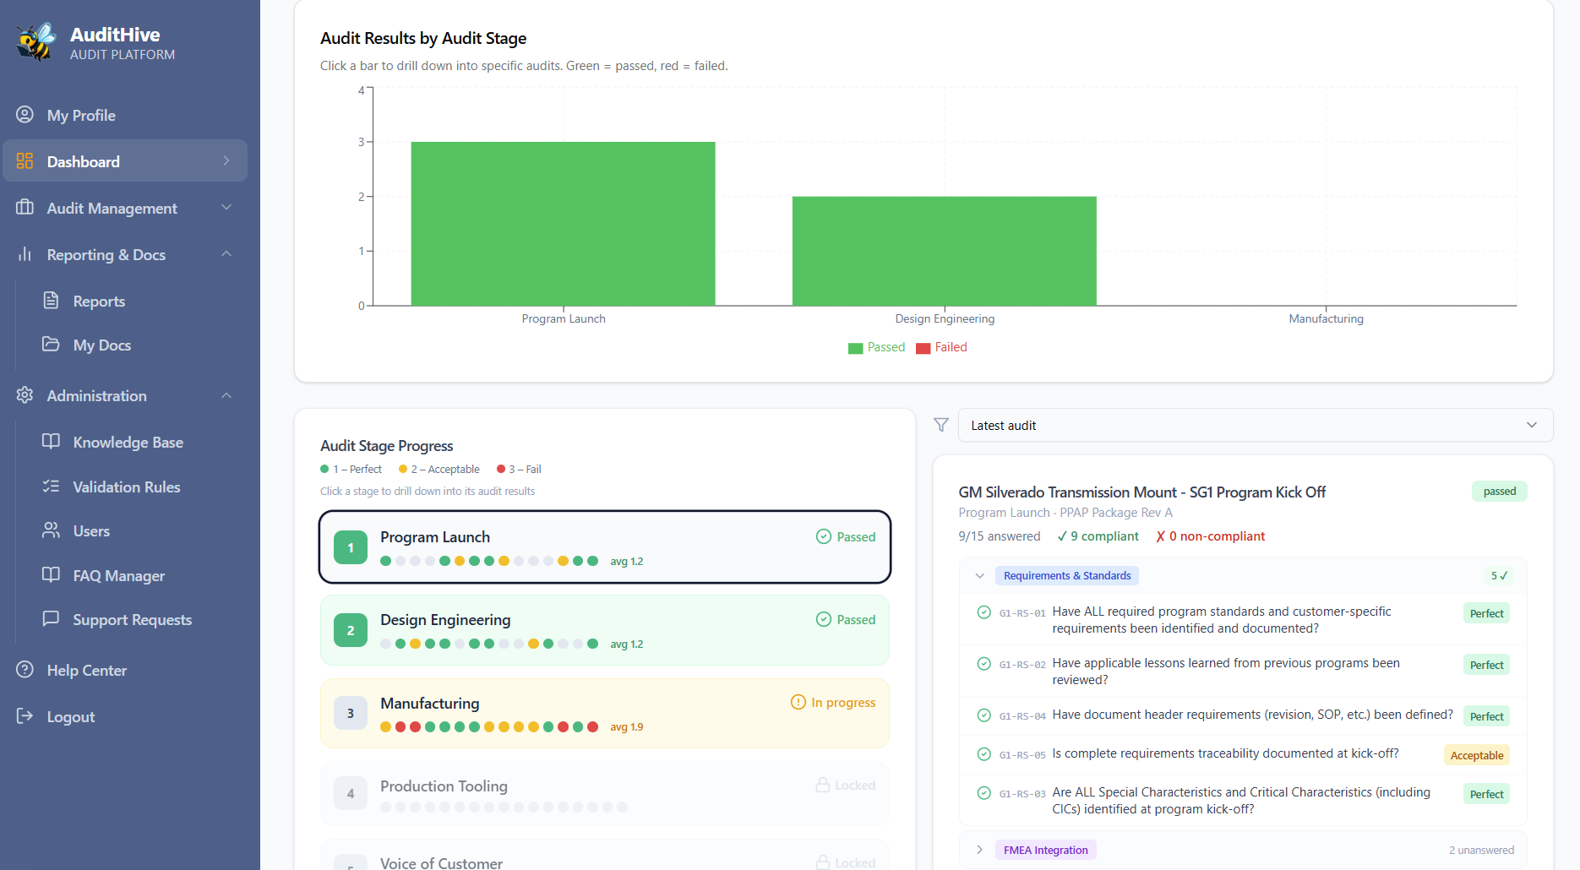The width and height of the screenshot is (1580, 870).
Task: Click the Help Center question mark icon
Action: tap(25, 670)
